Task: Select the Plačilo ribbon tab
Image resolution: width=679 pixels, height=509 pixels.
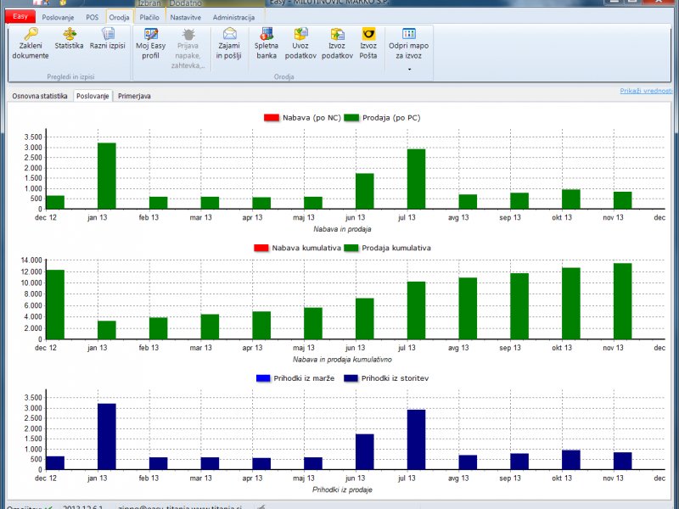Action: [x=149, y=17]
